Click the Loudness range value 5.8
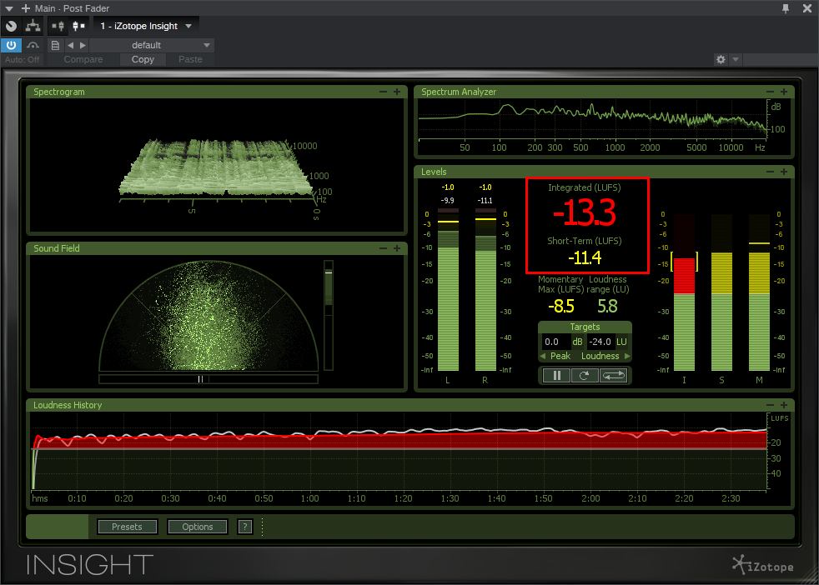Viewport: 819px width, 585px height. pos(607,306)
